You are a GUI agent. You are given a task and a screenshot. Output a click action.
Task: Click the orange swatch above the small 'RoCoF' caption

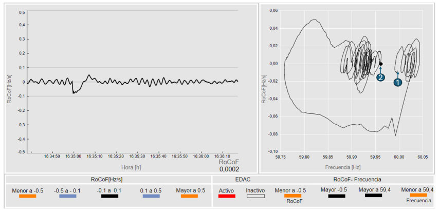tap(292, 196)
